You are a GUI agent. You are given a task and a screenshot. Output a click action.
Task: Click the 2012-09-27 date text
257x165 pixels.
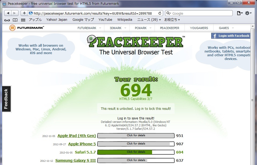(x=59, y=144)
